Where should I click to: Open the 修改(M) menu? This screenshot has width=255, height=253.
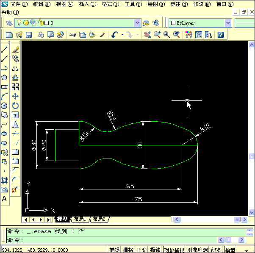202,4
